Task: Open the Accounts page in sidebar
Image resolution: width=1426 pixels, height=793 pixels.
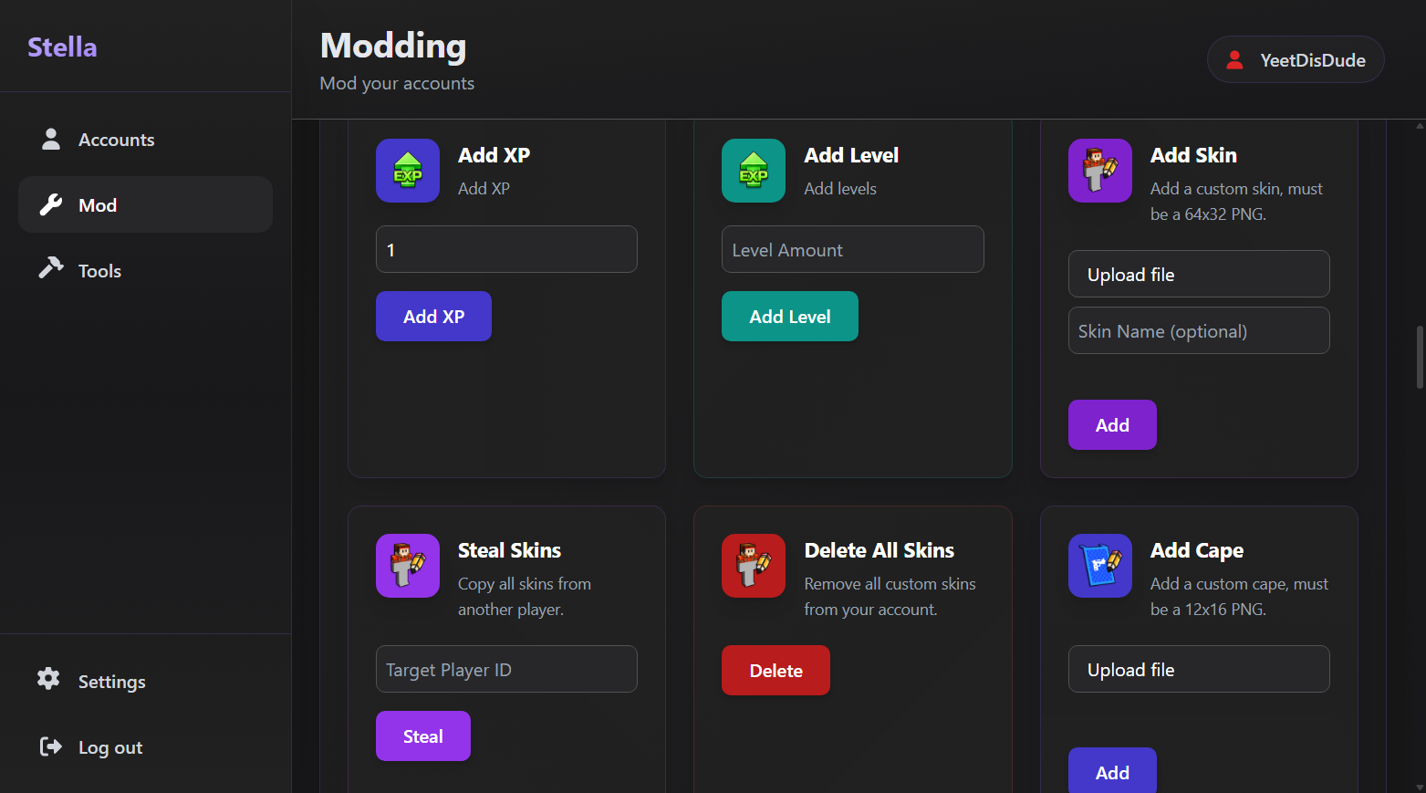Action: [x=116, y=140]
